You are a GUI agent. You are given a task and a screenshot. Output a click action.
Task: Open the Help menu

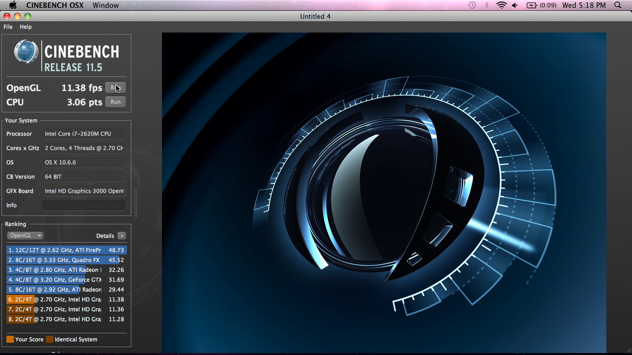(25, 27)
